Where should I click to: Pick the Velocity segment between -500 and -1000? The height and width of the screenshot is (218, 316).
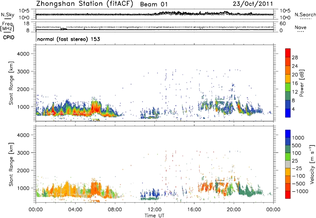288,187
